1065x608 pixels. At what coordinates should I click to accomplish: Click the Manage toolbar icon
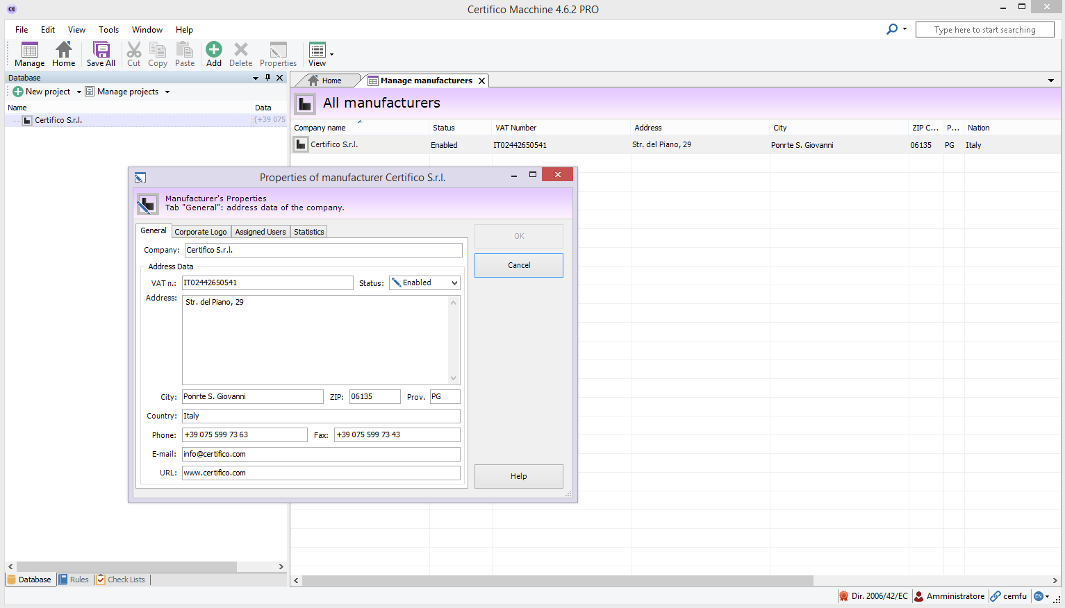[x=29, y=50]
